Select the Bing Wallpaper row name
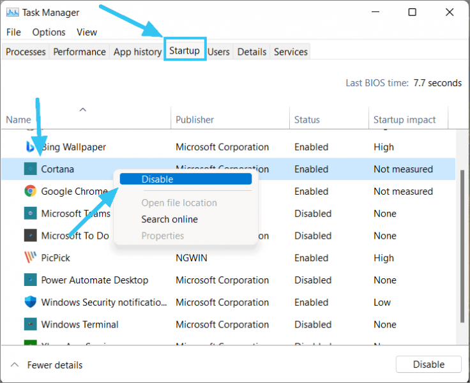470x383 pixels. pyautogui.click(x=73, y=147)
